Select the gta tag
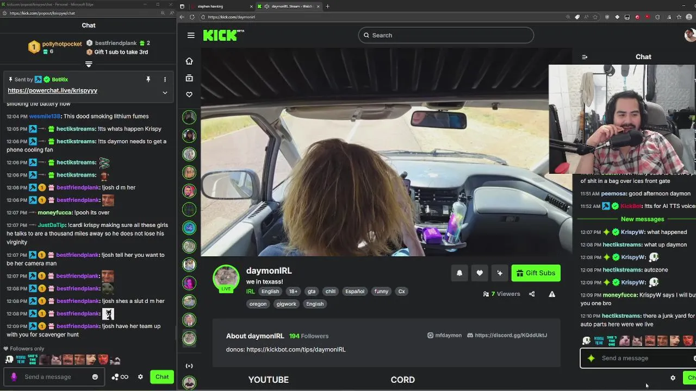 [312, 292]
